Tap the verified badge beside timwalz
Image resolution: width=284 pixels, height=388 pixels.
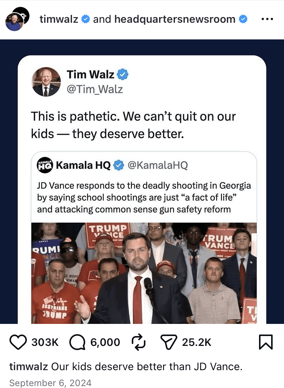pos(86,19)
